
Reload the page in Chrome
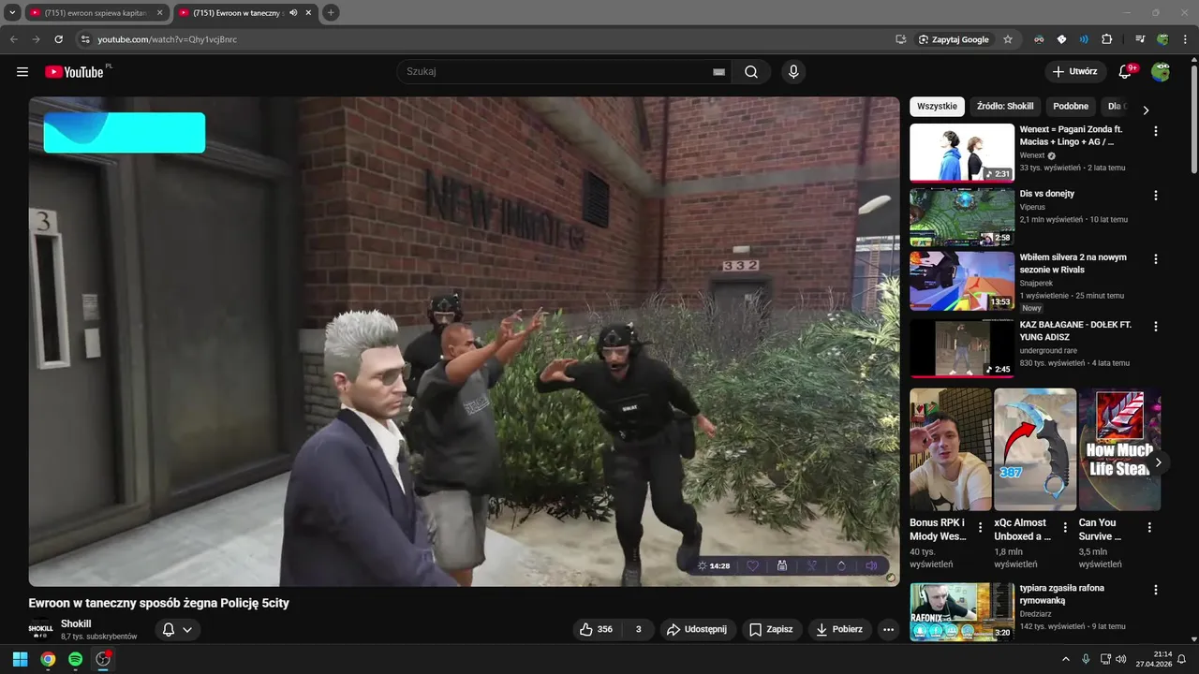(x=58, y=39)
